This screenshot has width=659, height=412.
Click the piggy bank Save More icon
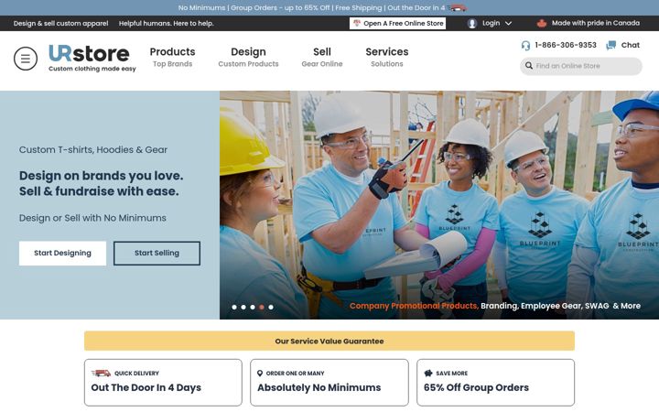428,373
